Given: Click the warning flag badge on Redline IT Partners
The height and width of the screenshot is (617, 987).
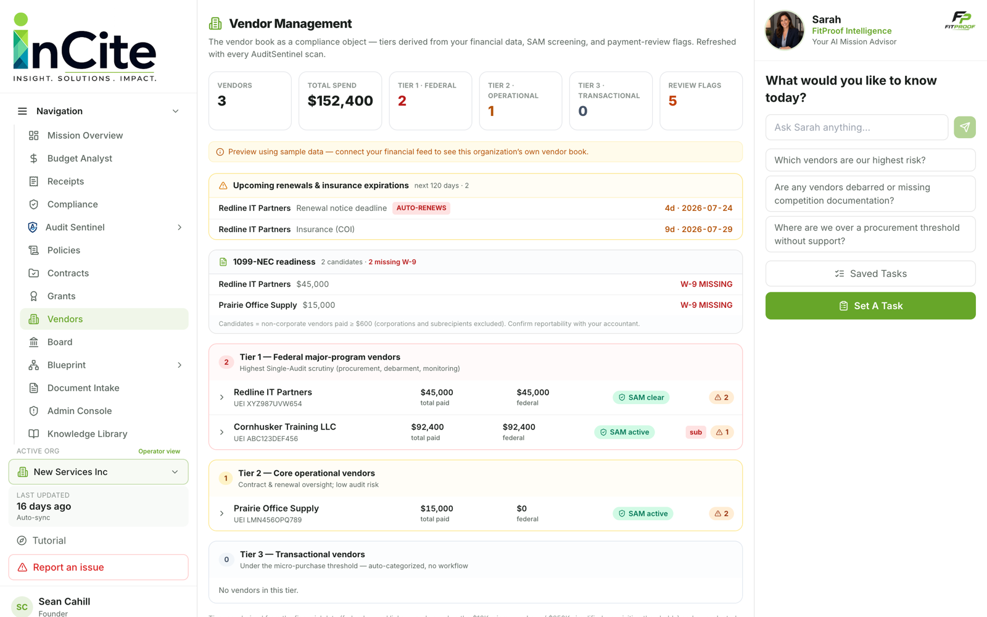Looking at the screenshot, I should coord(721,397).
